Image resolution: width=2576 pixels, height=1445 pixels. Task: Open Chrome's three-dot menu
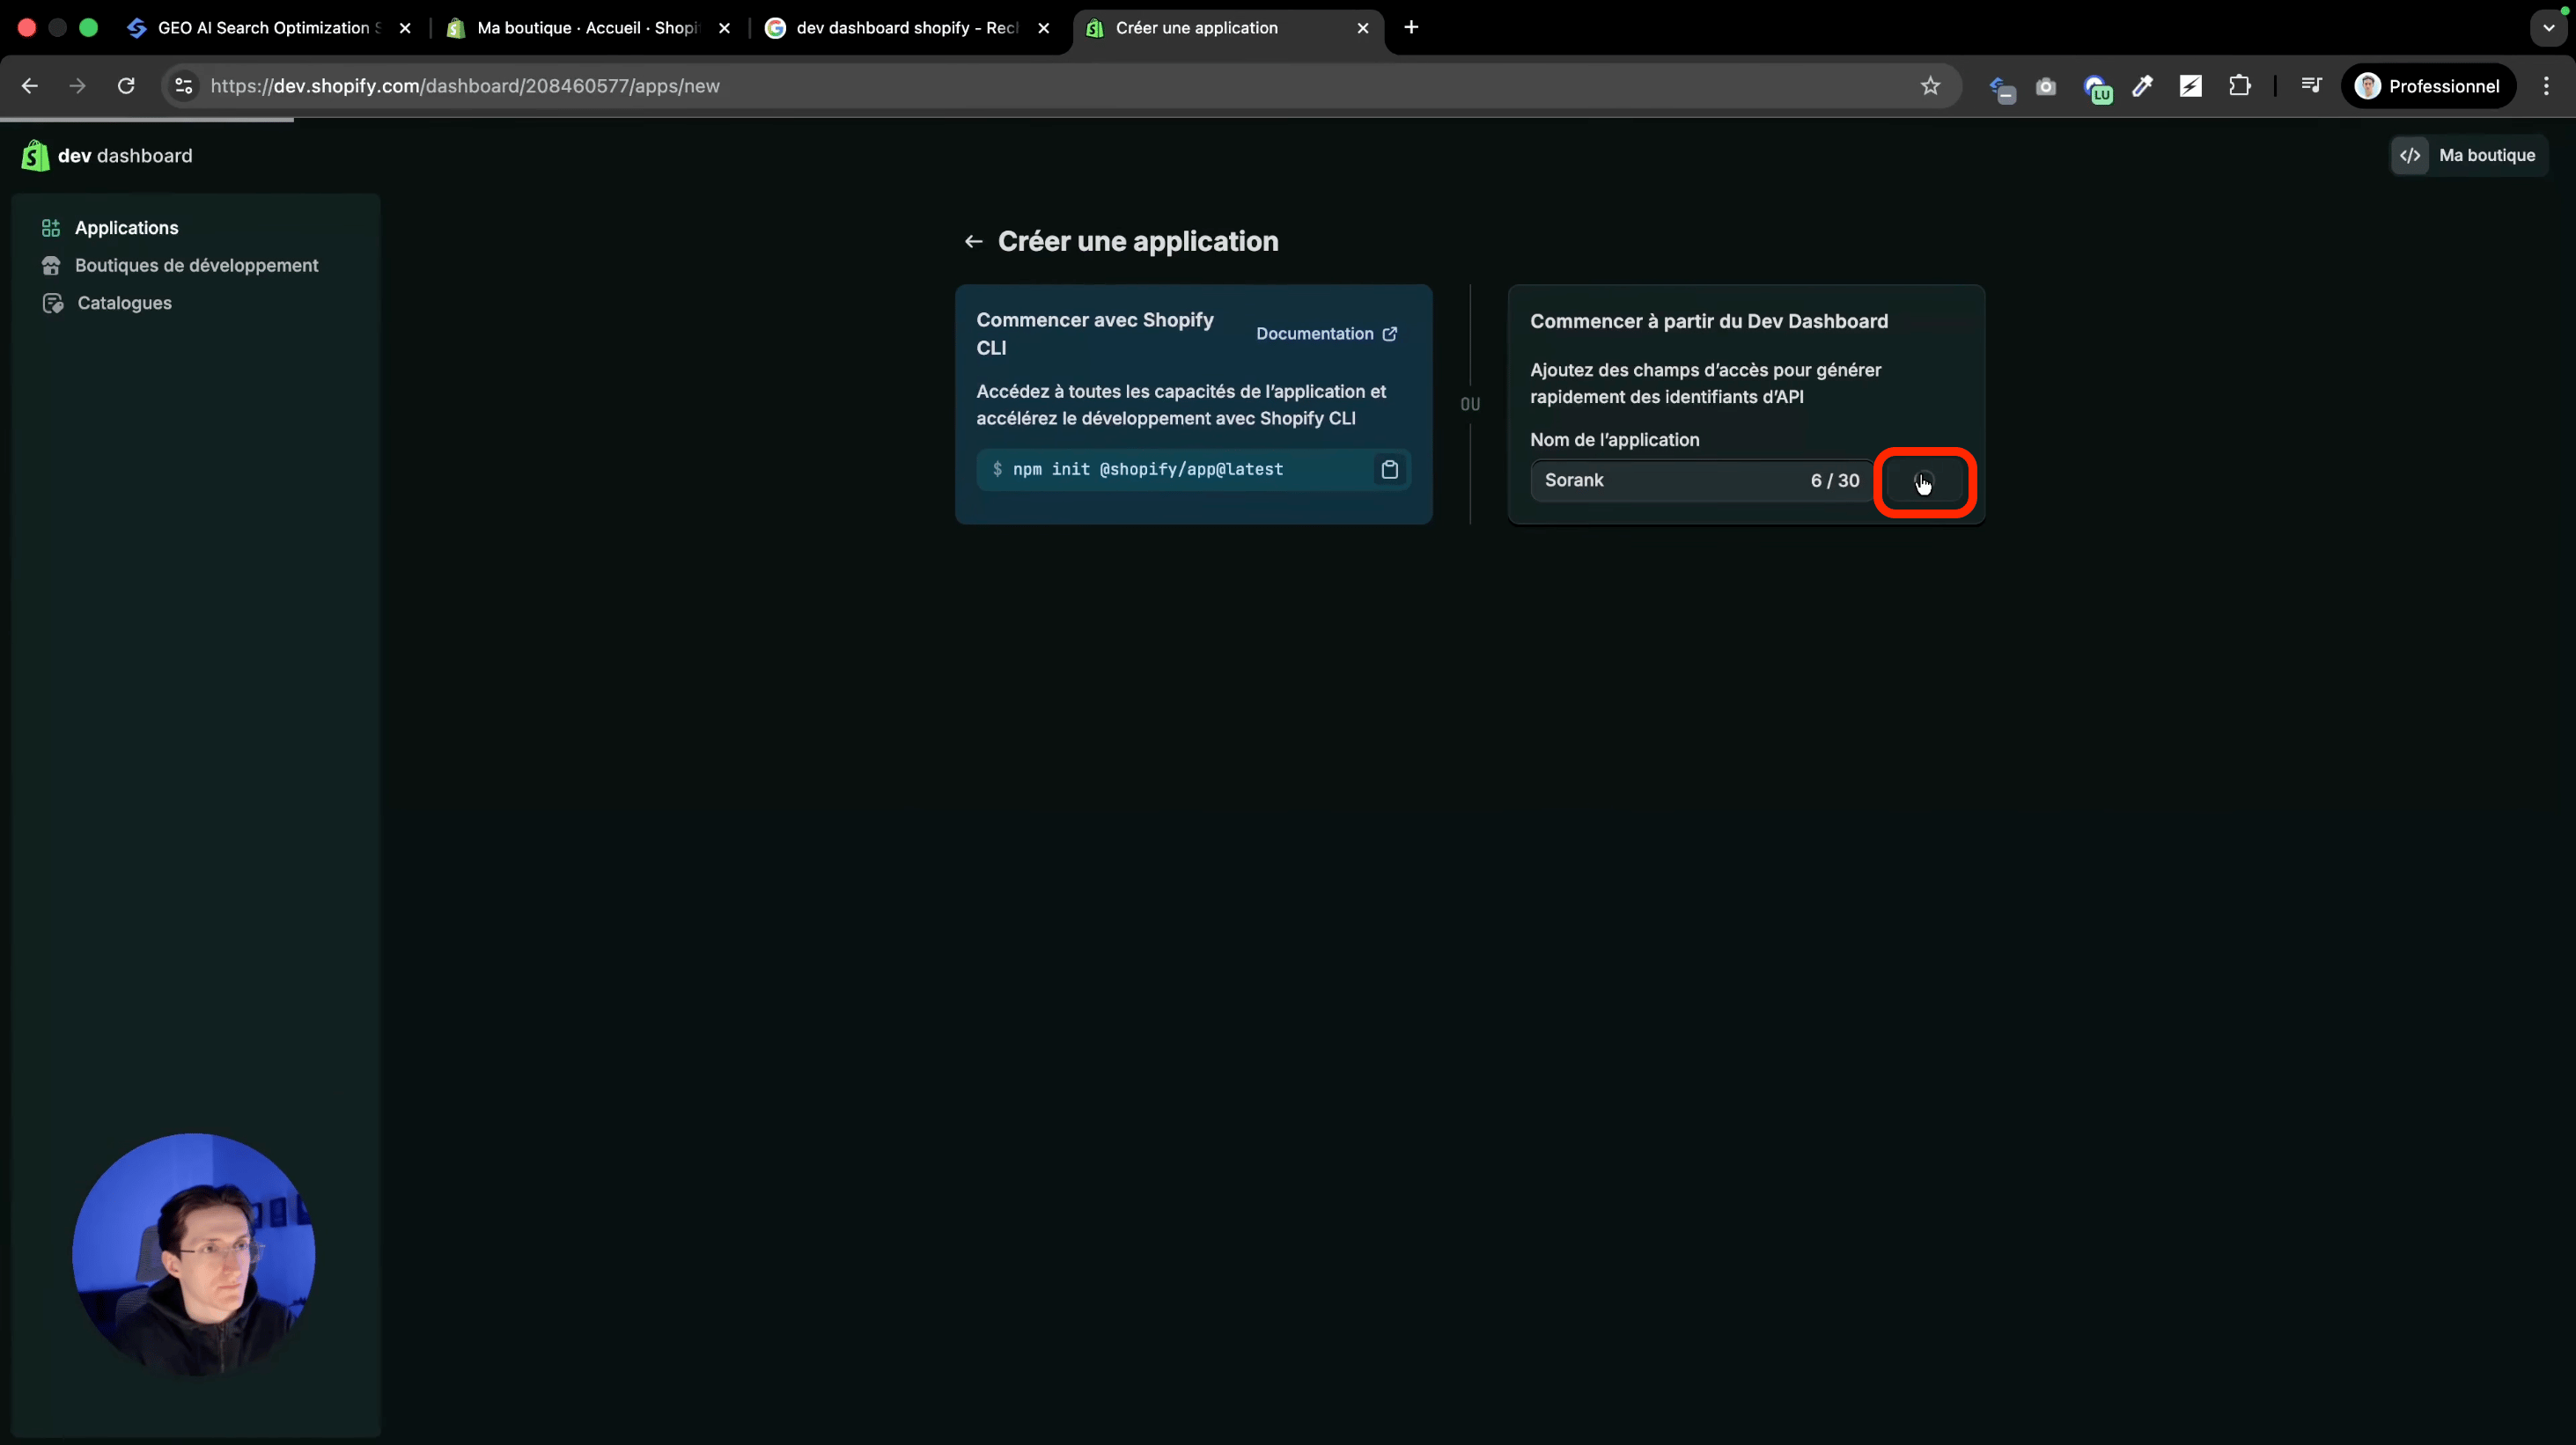coord(2546,86)
